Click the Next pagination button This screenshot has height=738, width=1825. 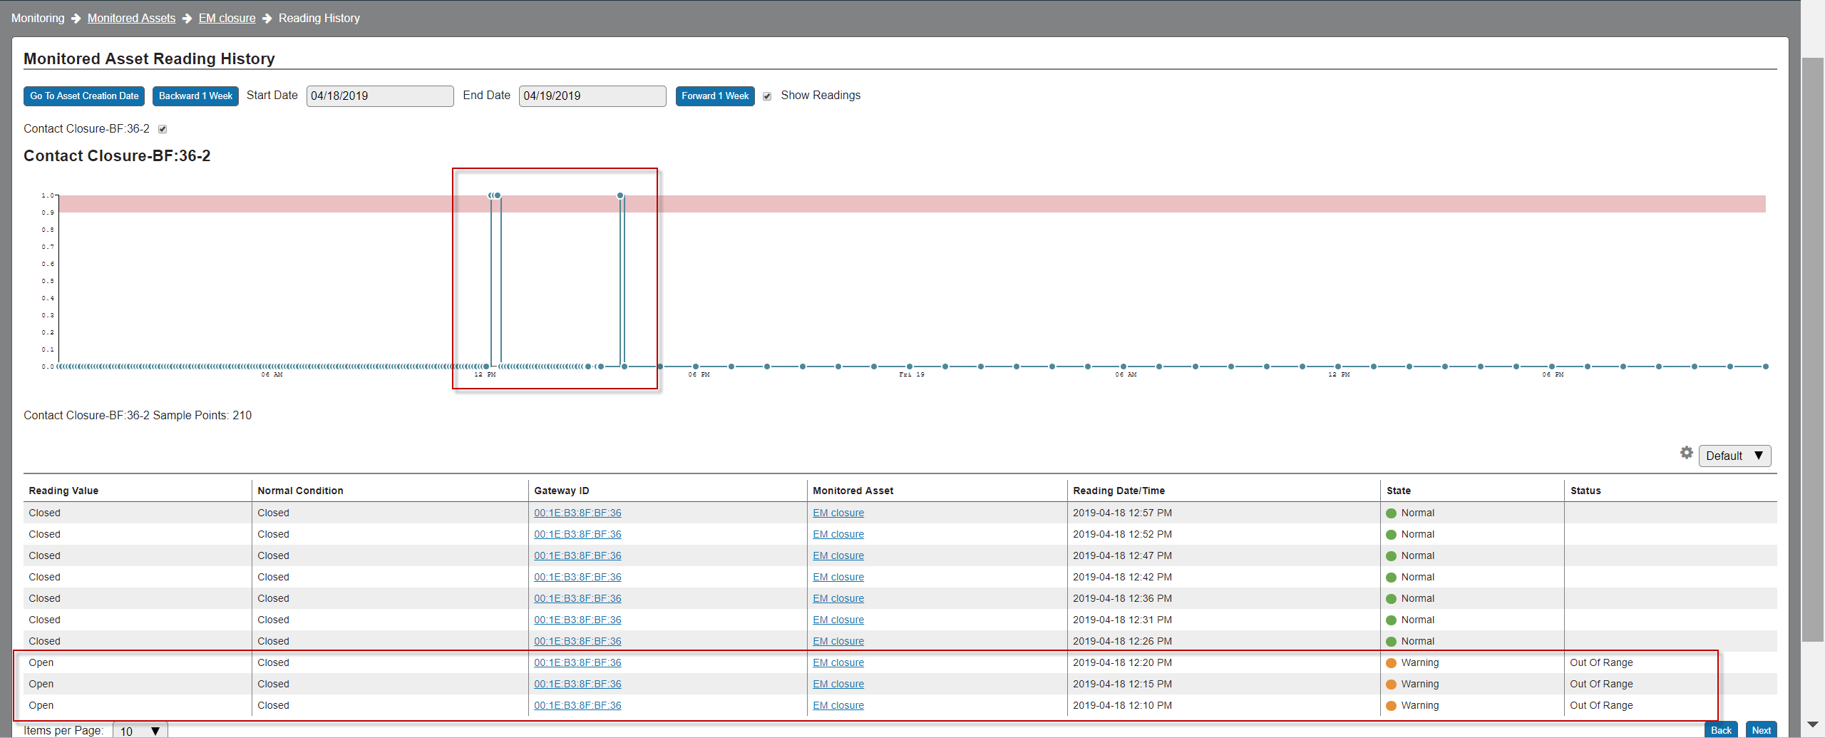coord(1761,730)
